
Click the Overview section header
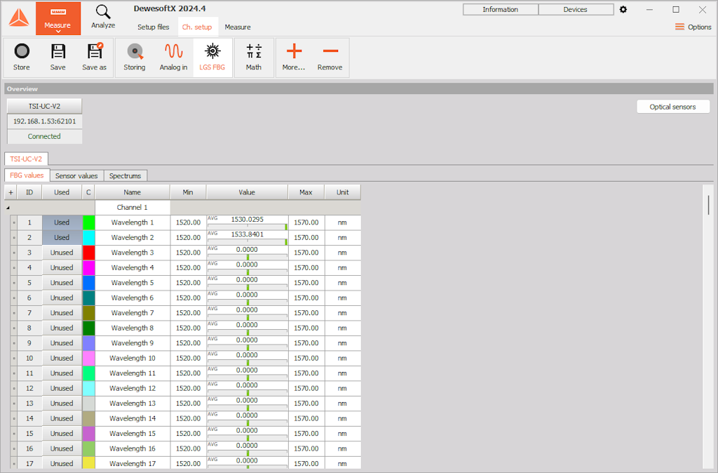pyautogui.click(x=359, y=89)
